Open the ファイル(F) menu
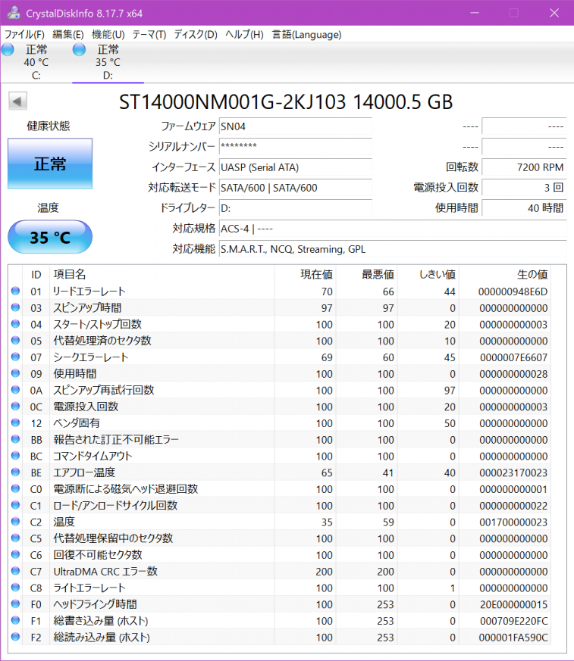This screenshot has width=574, height=661. coord(24,34)
